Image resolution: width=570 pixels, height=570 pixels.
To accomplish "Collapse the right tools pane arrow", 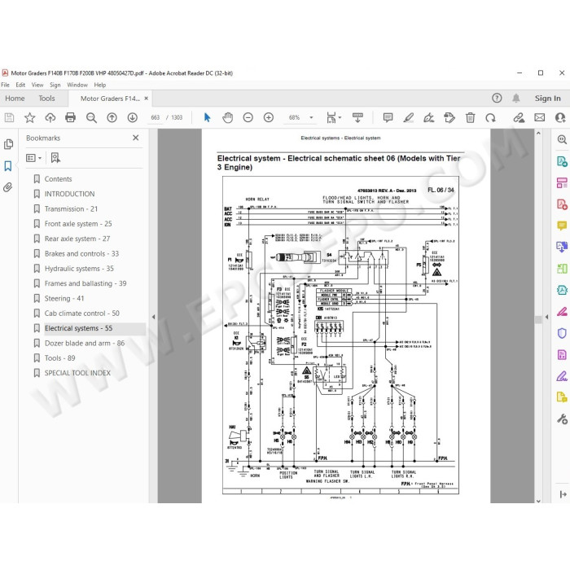I will pyautogui.click(x=546, y=317).
